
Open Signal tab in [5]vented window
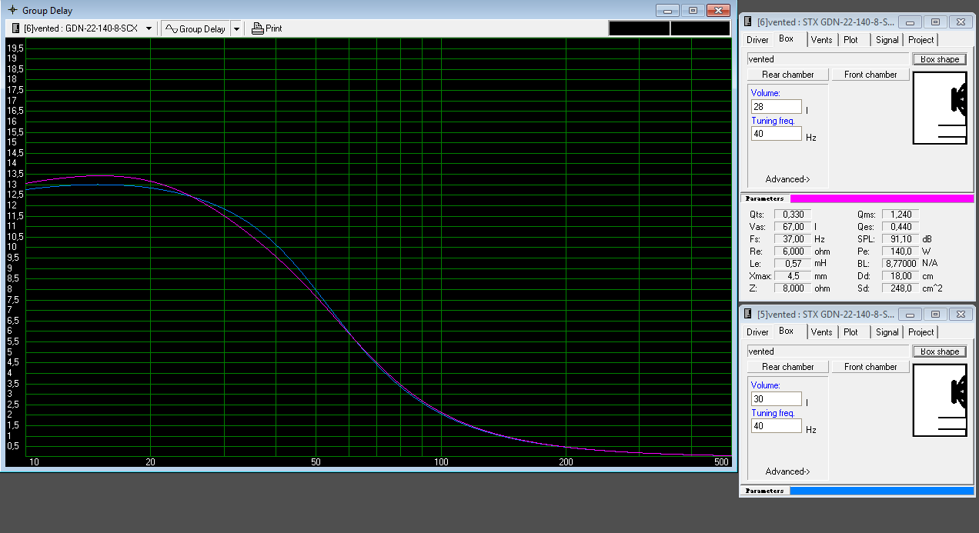pos(887,332)
